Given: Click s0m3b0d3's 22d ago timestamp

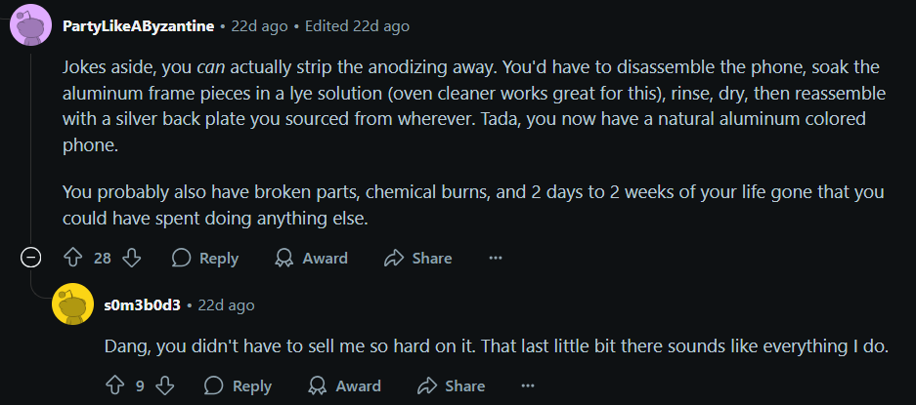Looking at the screenshot, I should (x=226, y=304).
